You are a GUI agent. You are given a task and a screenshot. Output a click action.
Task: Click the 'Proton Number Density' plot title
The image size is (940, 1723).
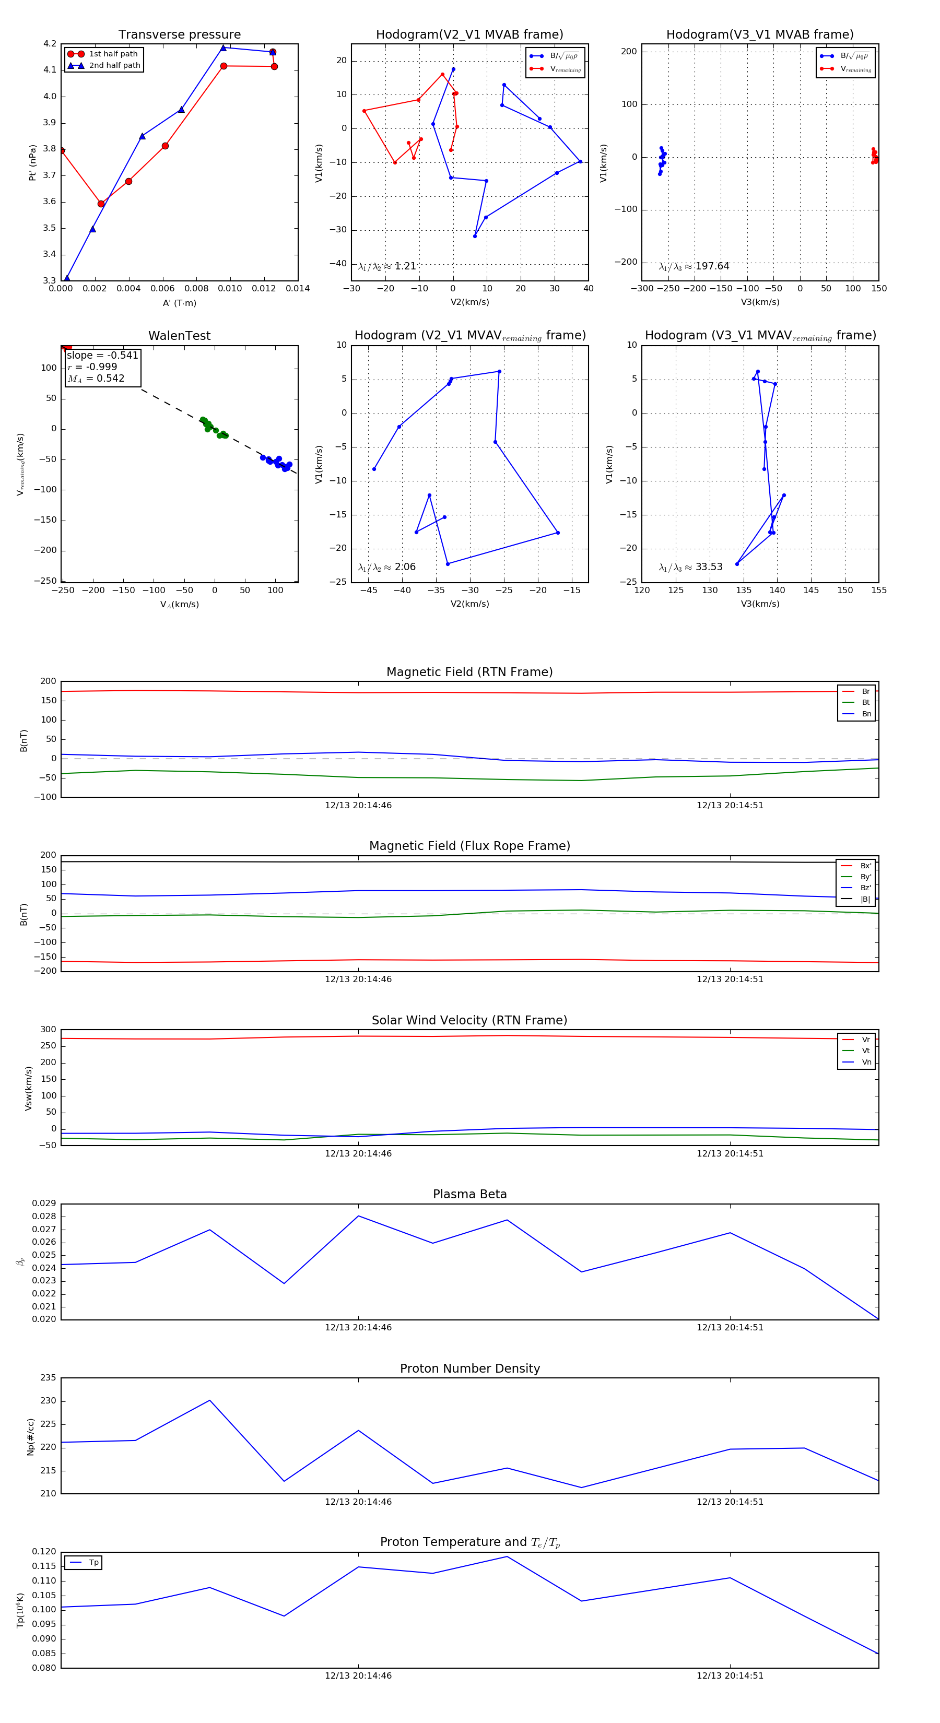(x=469, y=1368)
